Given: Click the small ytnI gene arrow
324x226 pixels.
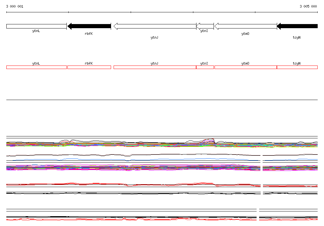Looking at the screenshot, I should tap(205, 26).
